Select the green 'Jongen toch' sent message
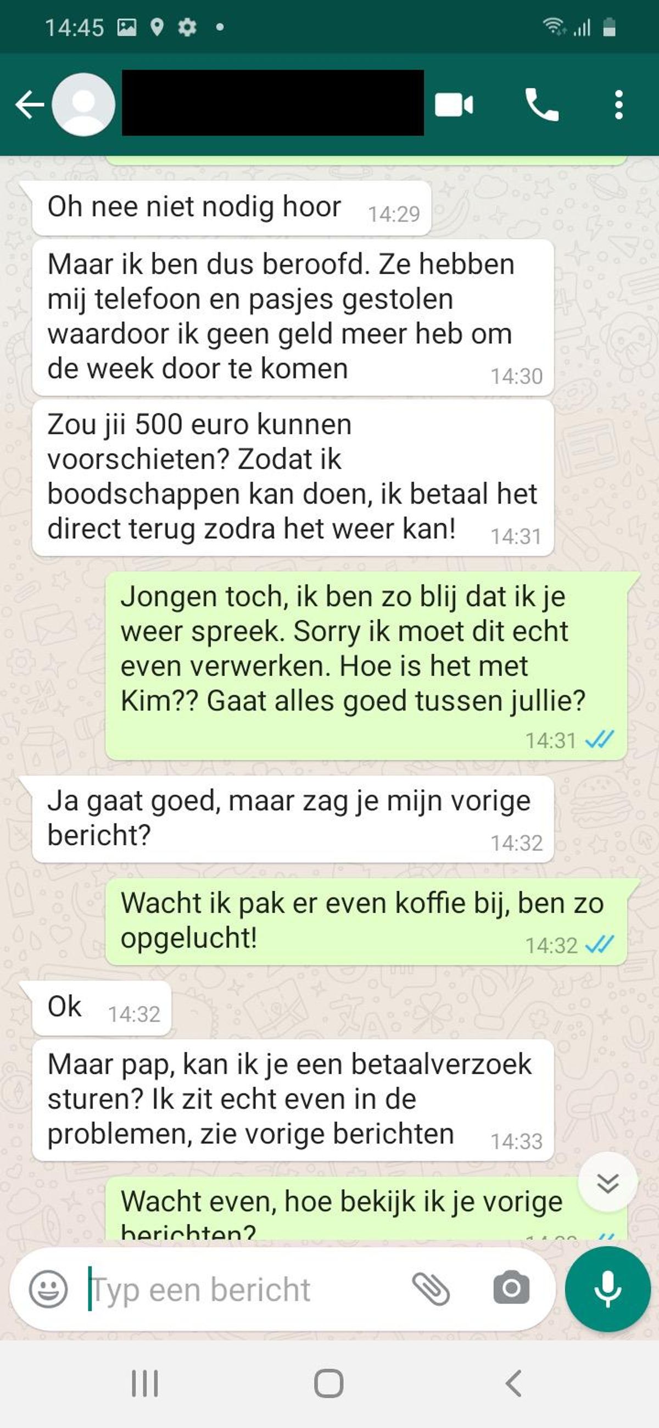This screenshot has height=1428, width=659. [366, 666]
